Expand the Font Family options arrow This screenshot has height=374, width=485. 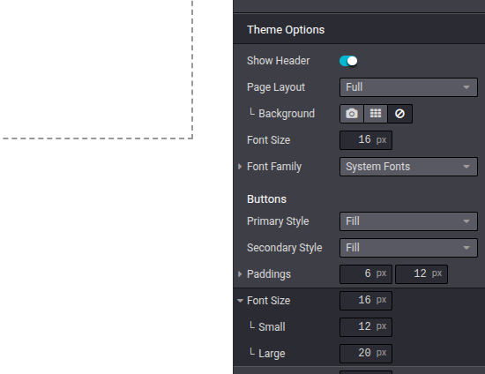(240, 167)
